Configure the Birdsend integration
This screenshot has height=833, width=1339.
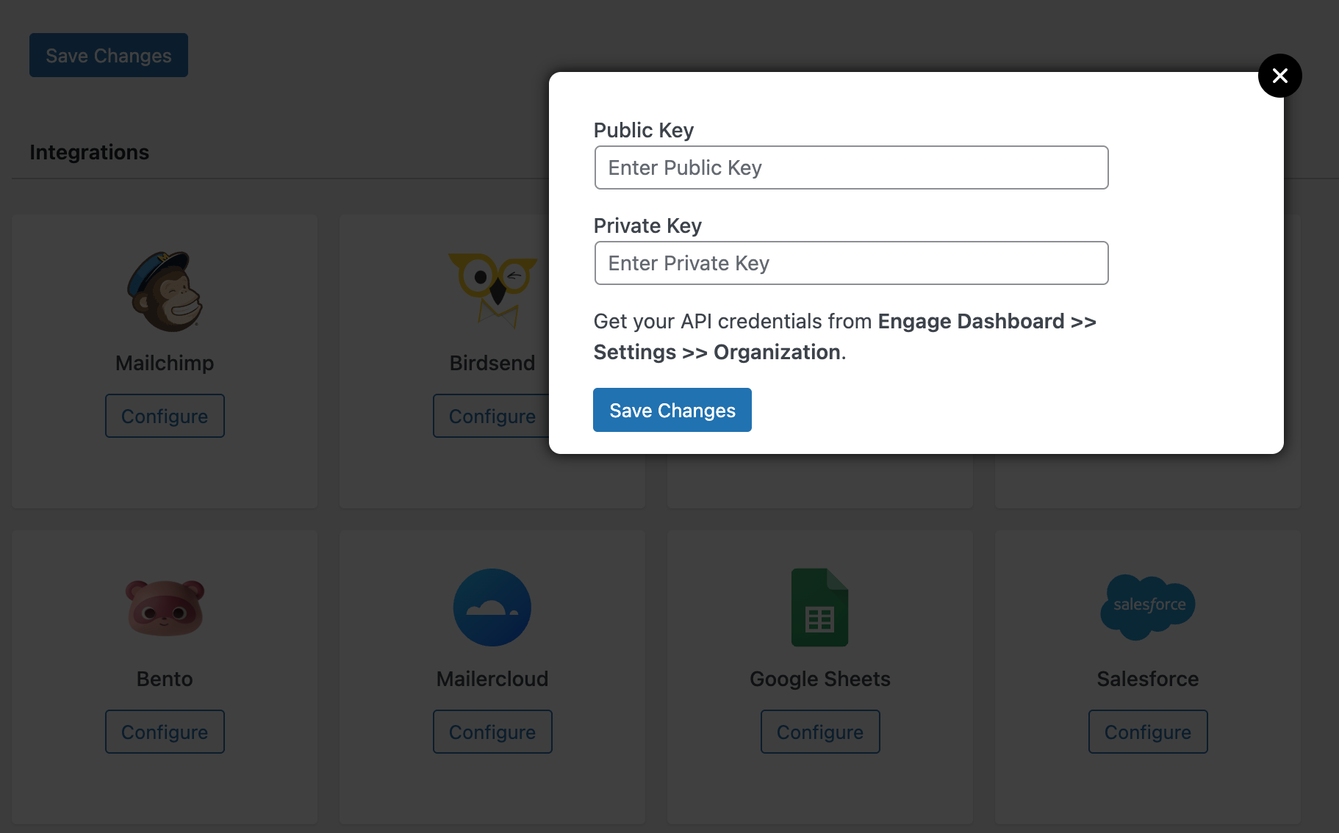click(491, 416)
